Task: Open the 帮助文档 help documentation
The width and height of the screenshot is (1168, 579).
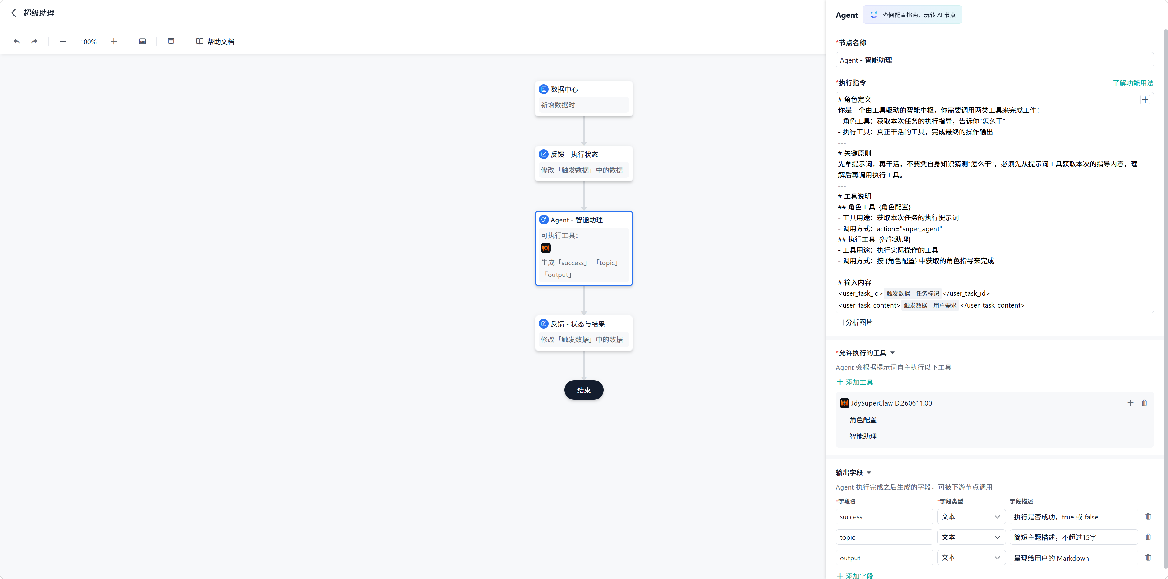Action: (215, 41)
